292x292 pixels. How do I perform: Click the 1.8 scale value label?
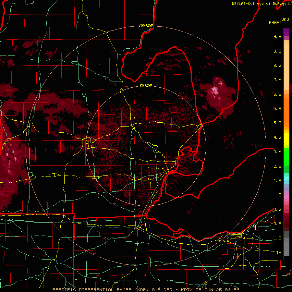[x=277, y=181]
